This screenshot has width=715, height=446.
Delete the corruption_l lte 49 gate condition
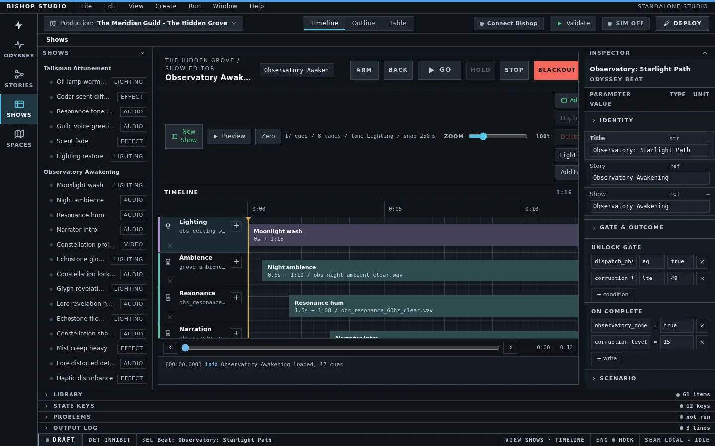(x=702, y=279)
